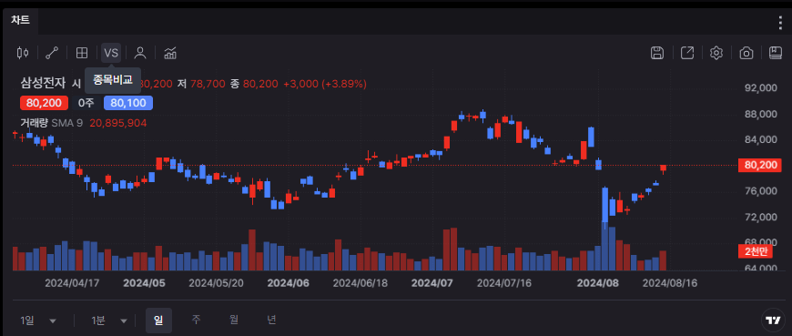Click the 2024/06 date label
Screen dimensions: 792x336
(x=288, y=283)
